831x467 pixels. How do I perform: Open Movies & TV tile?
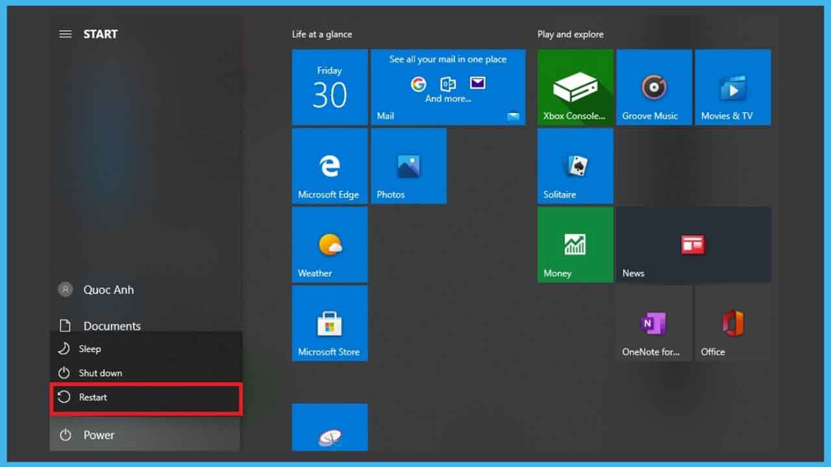tap(732, 87)
